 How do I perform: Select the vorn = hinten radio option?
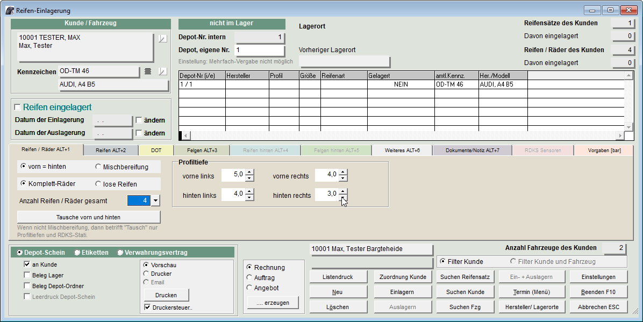point(23,166)
